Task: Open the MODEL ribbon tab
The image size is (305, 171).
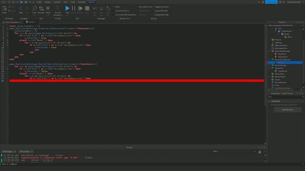Action: pos(48,2)
